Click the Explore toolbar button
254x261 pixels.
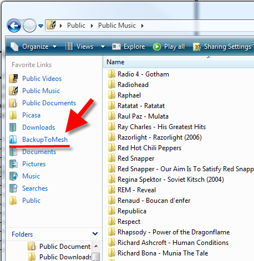129,47
